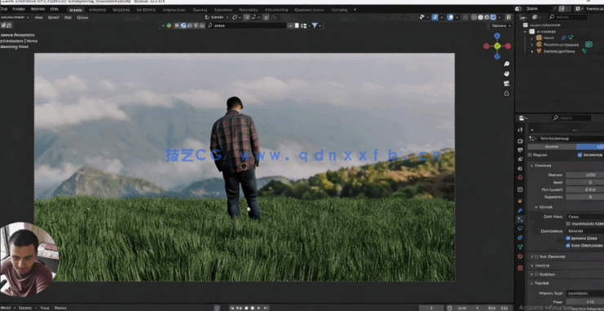Click the clock icon in the timeline footer
This screenshot has width=604, height=311.
[x=449, y=308]
